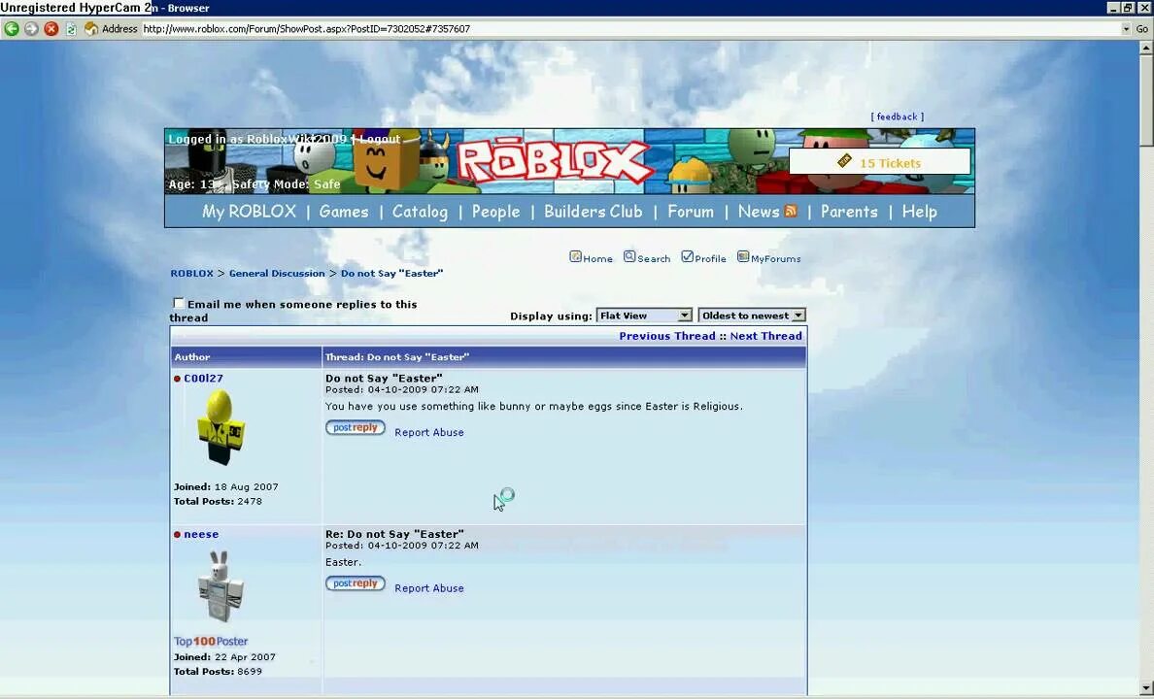Open the Parents navigation item
1154x699 pixels.
849,212
